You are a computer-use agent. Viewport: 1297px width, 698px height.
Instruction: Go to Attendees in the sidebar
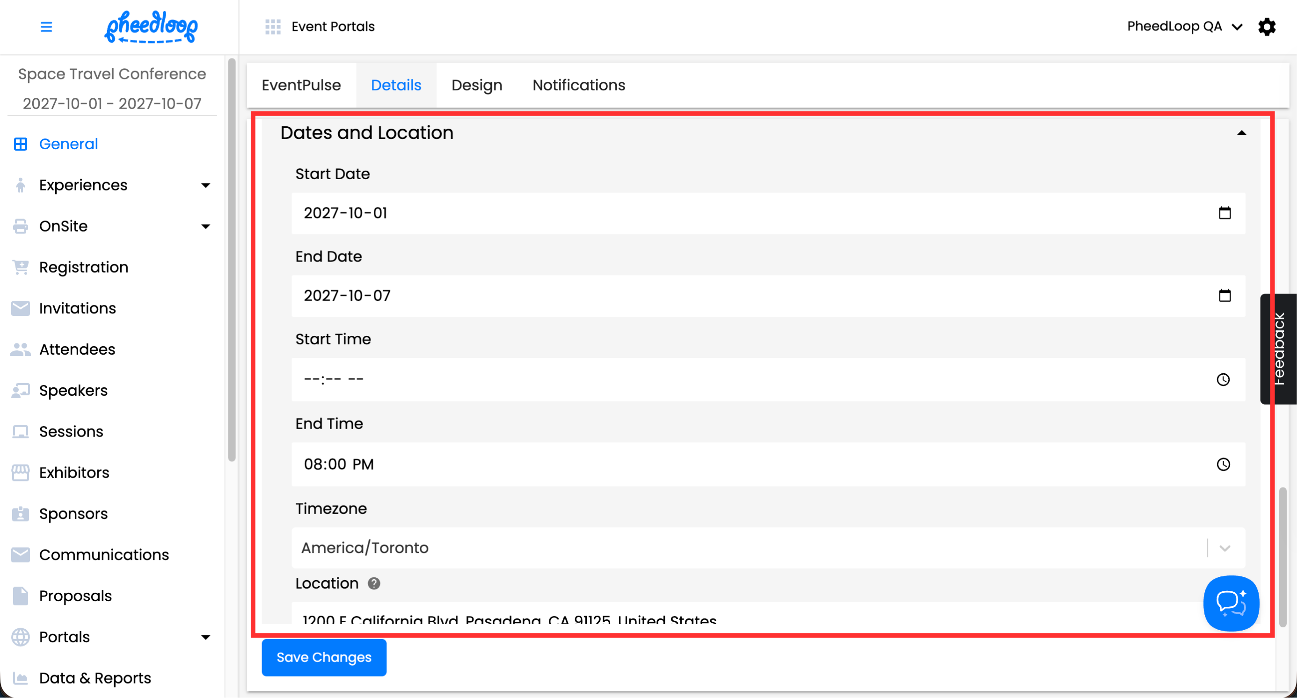77,349
